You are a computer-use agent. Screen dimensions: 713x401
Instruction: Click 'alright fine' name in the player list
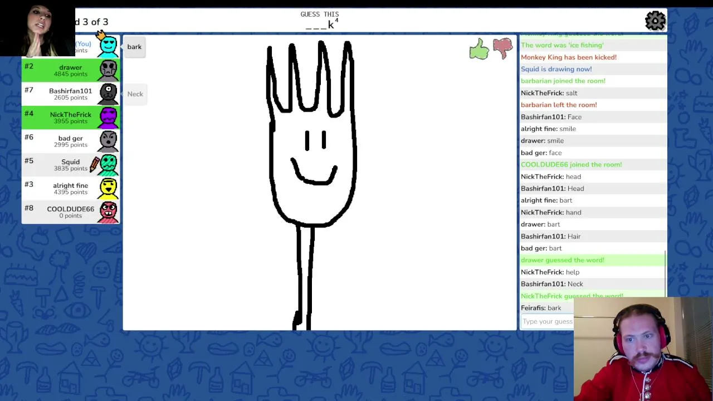pyautogui.click(x=70, y=185)
